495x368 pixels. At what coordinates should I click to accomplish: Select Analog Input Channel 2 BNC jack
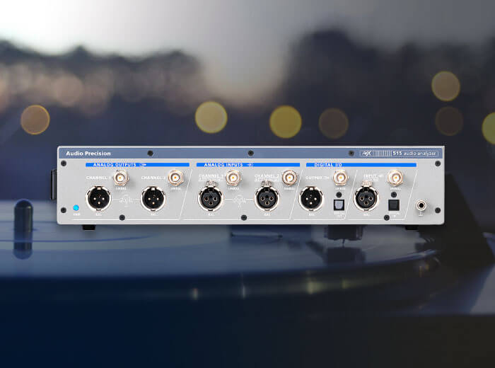[x=289, y=178]
